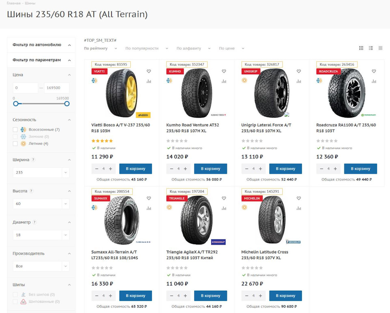The height and width of the screenshot is (313, 390).
Task: Click help icon next to Ширина
Action: (x=33, y=160)
